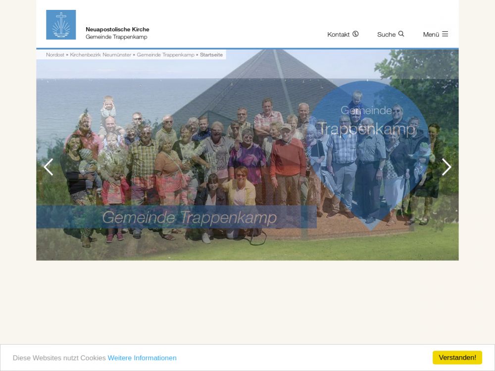Open the hamburger menu icon
The height and width of the screenshot is (371, 495).
(x=445, y=34)
